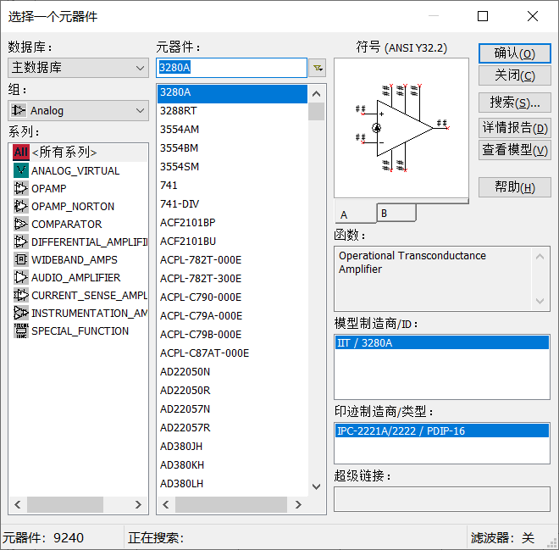Open the 组 dropdown showing Analog

click(78, 110)
